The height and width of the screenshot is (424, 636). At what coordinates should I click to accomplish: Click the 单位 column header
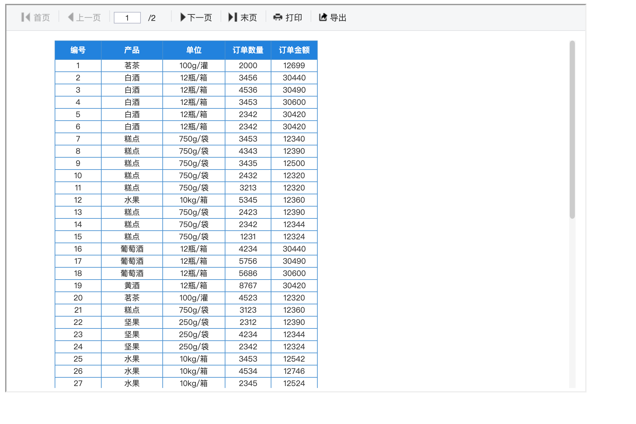click(x=194, y=50)
